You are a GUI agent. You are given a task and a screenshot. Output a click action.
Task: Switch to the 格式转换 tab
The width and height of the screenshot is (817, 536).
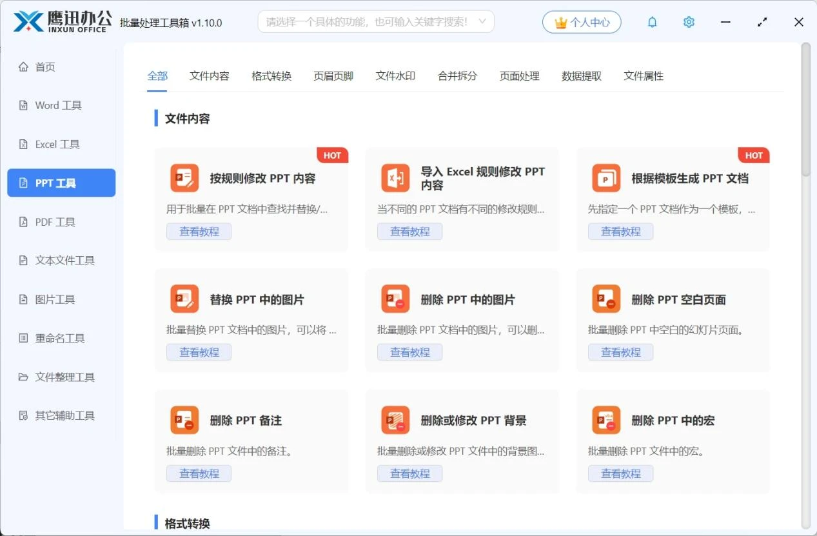(271, 75)
